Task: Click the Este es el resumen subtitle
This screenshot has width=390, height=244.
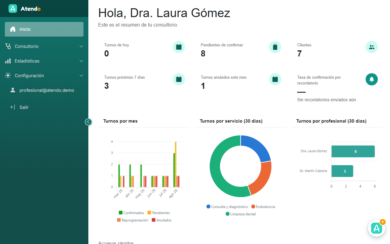Action: tap(138, 25)
